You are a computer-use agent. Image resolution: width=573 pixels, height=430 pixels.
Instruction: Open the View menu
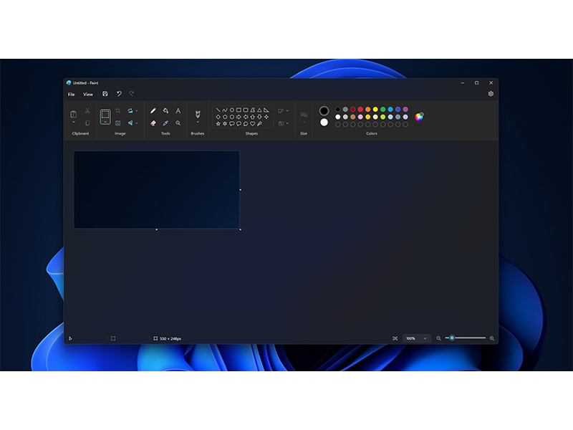click(87, 95)
